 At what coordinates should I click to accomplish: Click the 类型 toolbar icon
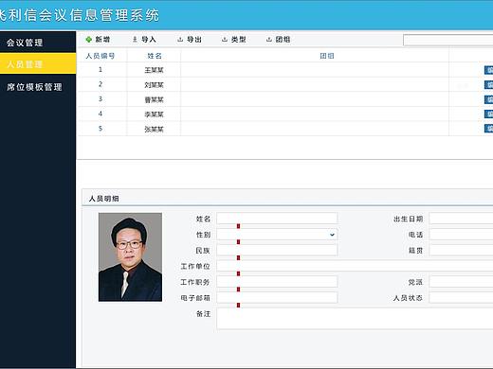[x=225, y=40]
